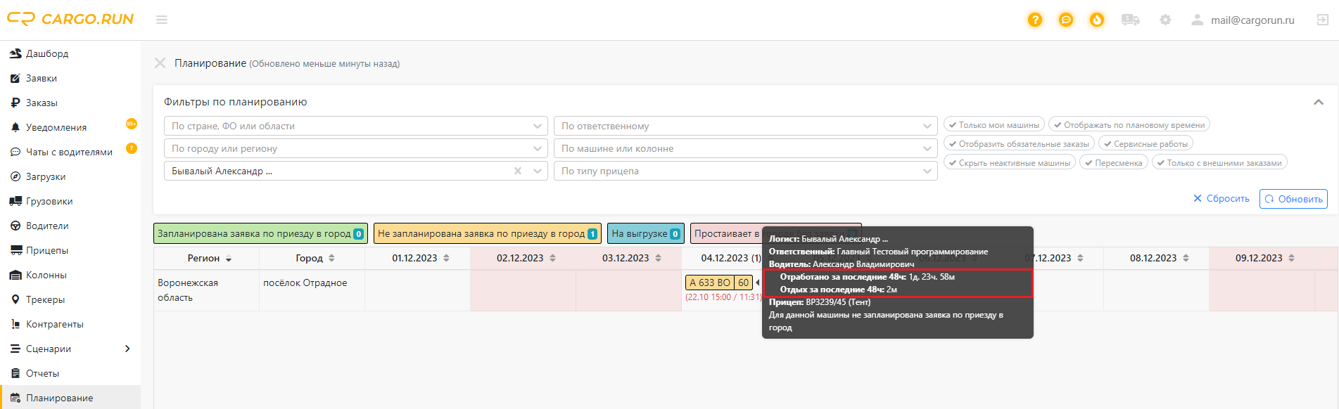This screenshot has width=1339, height=409.
Task: Open По стране, ФО или области dropdown
Action: point(355,126)
